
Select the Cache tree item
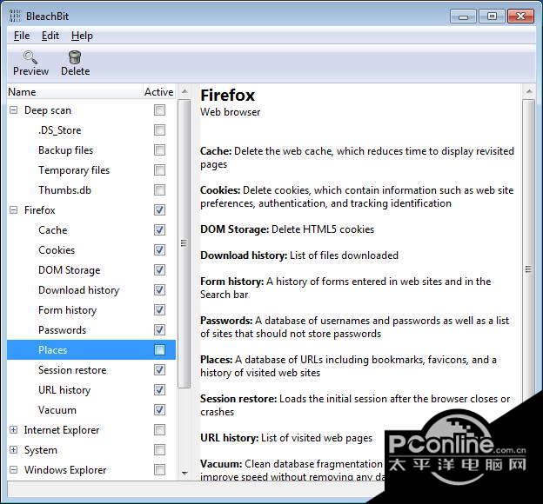pyautogui.click(x=52, y=230)
